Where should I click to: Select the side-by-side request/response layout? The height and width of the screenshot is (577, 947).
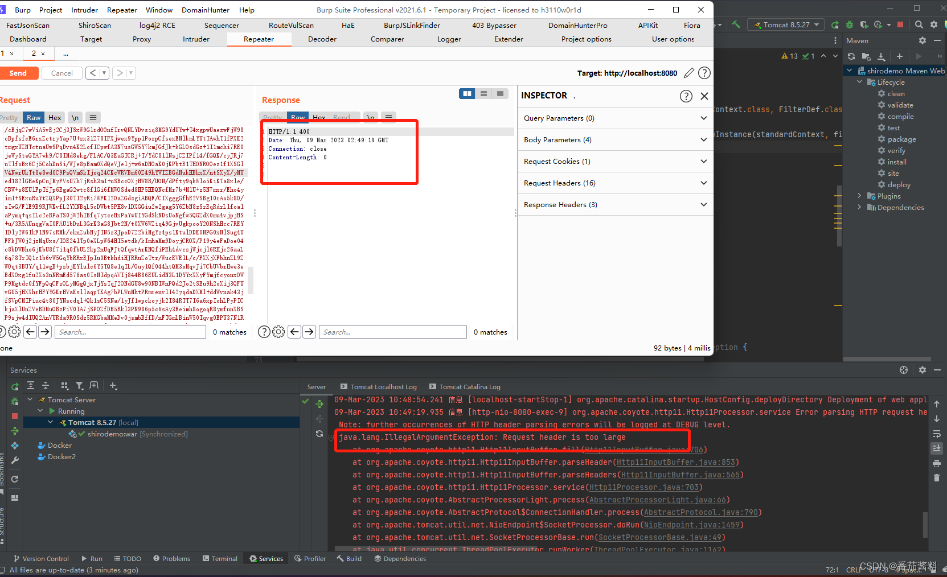click(467, 94)
